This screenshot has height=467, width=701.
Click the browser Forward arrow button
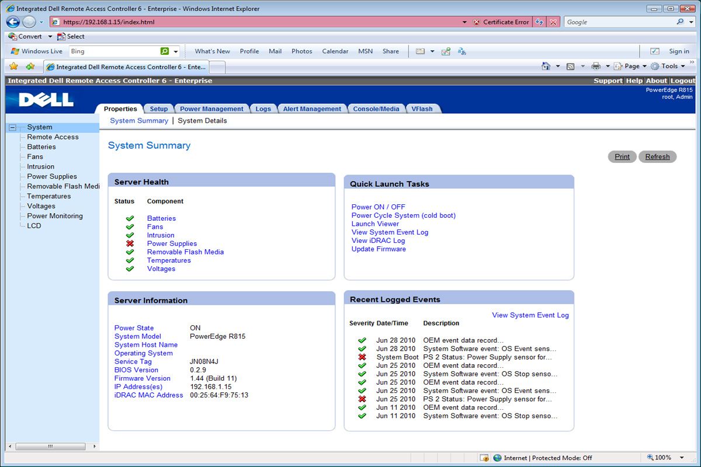29,22
